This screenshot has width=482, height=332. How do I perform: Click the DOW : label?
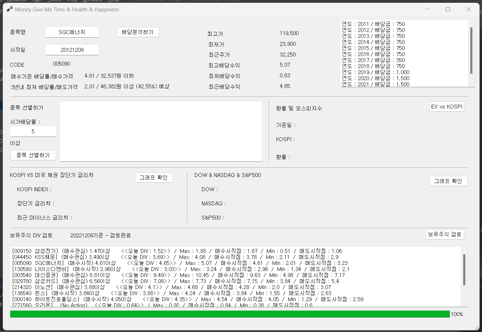point(210,189)
